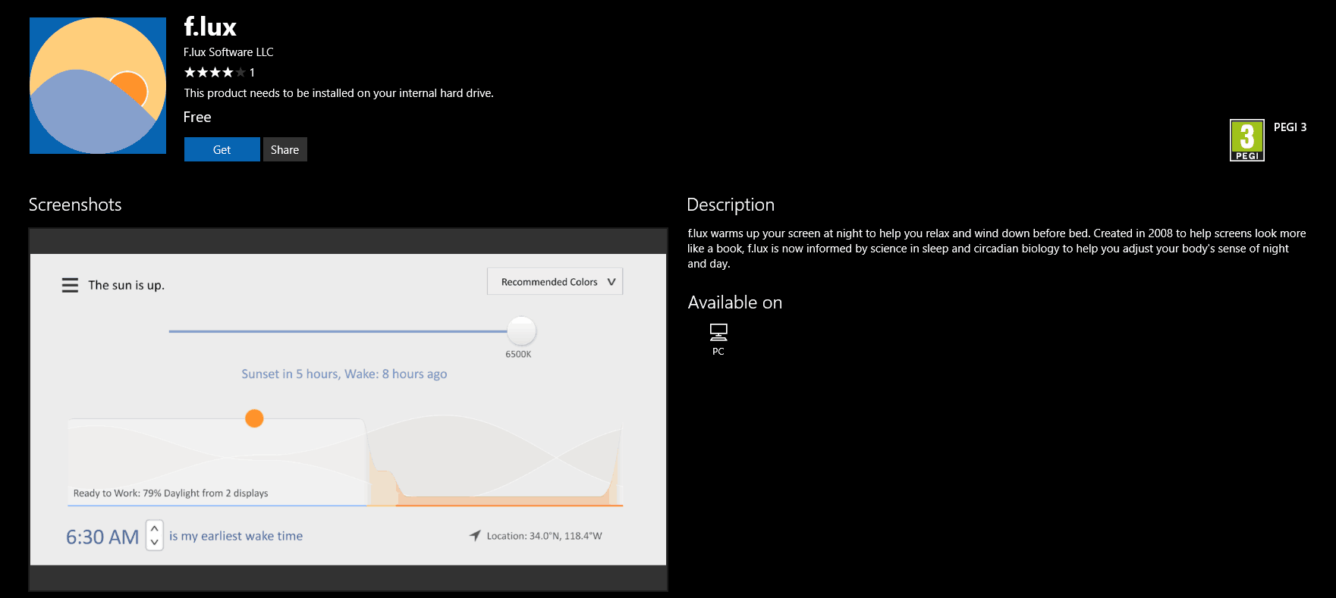This screenshot has width=1336, height=598.
Task: Click F.lux Software LLC publisher name
Action: (228, 52)
